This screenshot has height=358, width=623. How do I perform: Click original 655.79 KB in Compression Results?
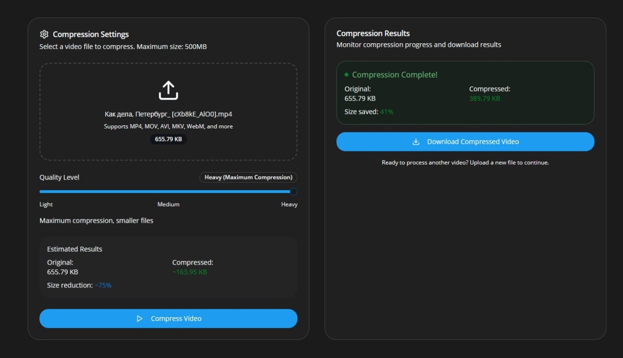(x=360, y=98)
